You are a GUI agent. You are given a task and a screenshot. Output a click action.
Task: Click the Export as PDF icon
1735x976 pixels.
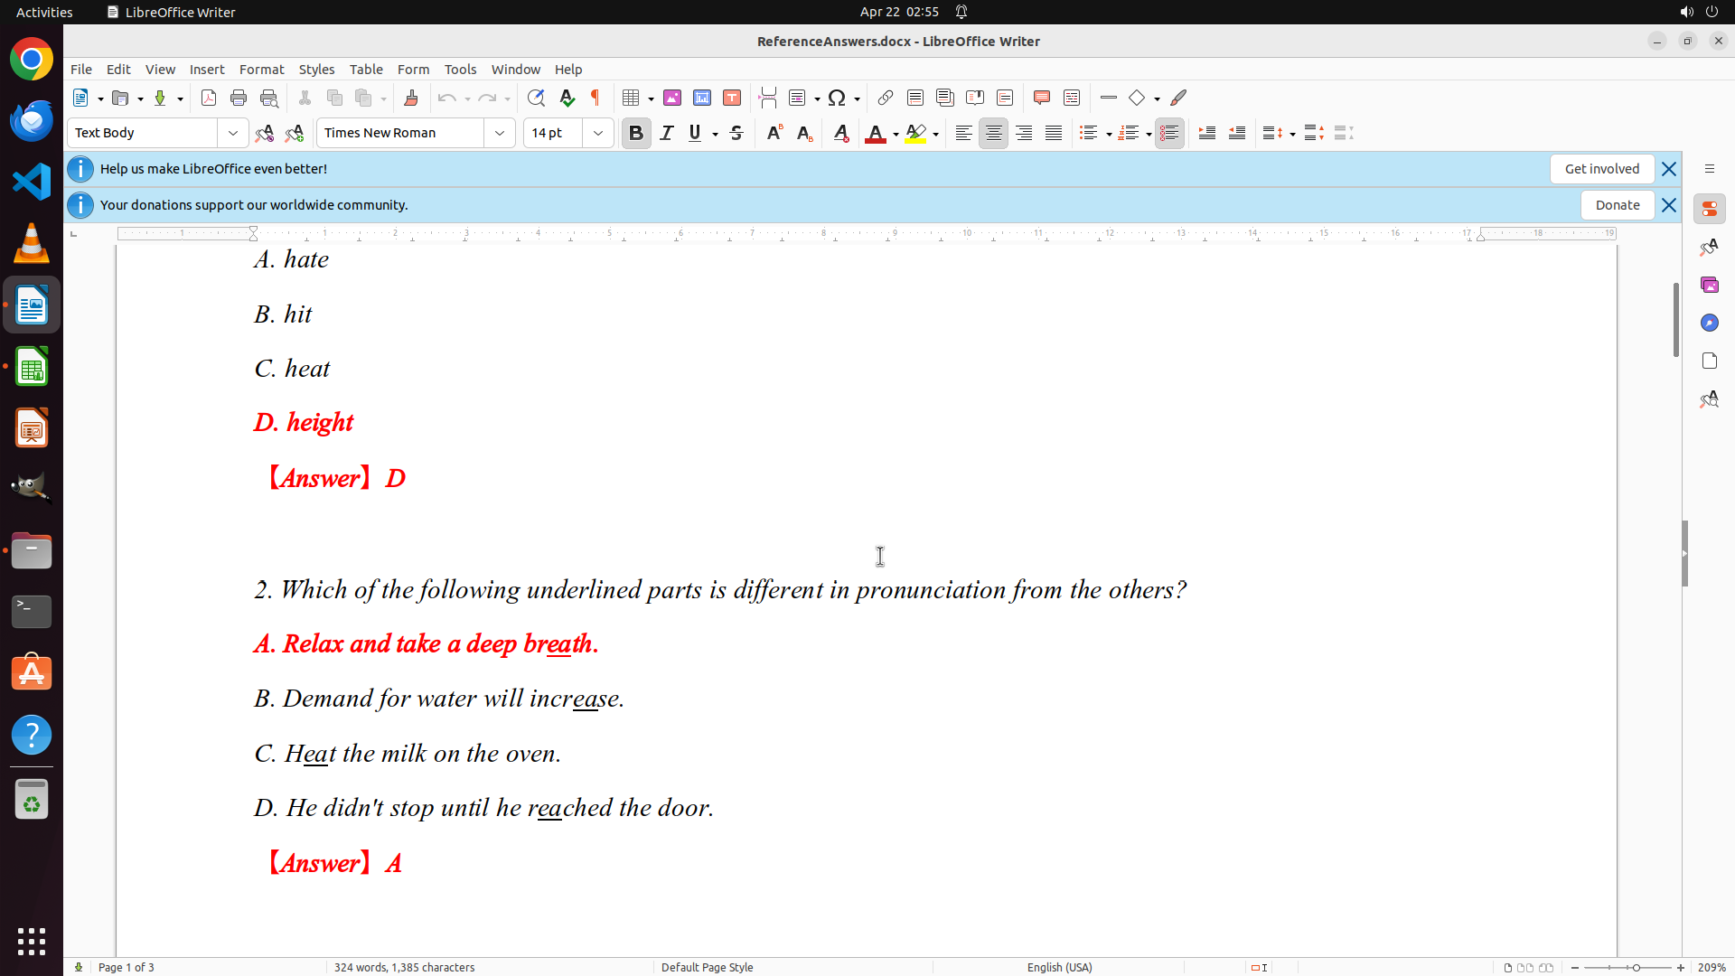[209, 98]
